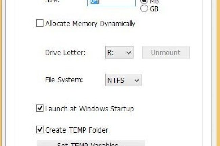Click the "Allocate Memory Dynamically" label text
Image resolution: width=220 pixels, height=146 pixels.
pyautogui.click(x=90, y=24)
